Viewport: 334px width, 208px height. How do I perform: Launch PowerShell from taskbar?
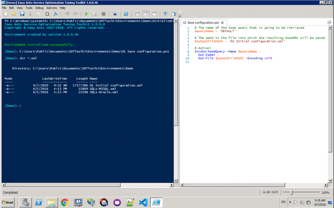point(38,202)
